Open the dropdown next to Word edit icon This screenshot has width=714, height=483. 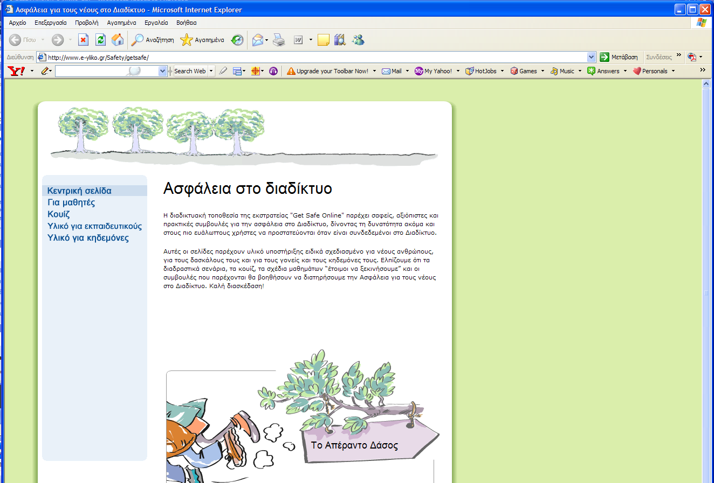point(311,40)
